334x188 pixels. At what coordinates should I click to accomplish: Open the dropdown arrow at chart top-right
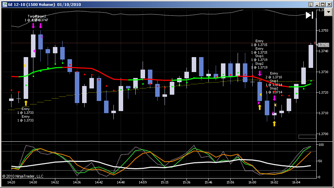coord(328,12)
